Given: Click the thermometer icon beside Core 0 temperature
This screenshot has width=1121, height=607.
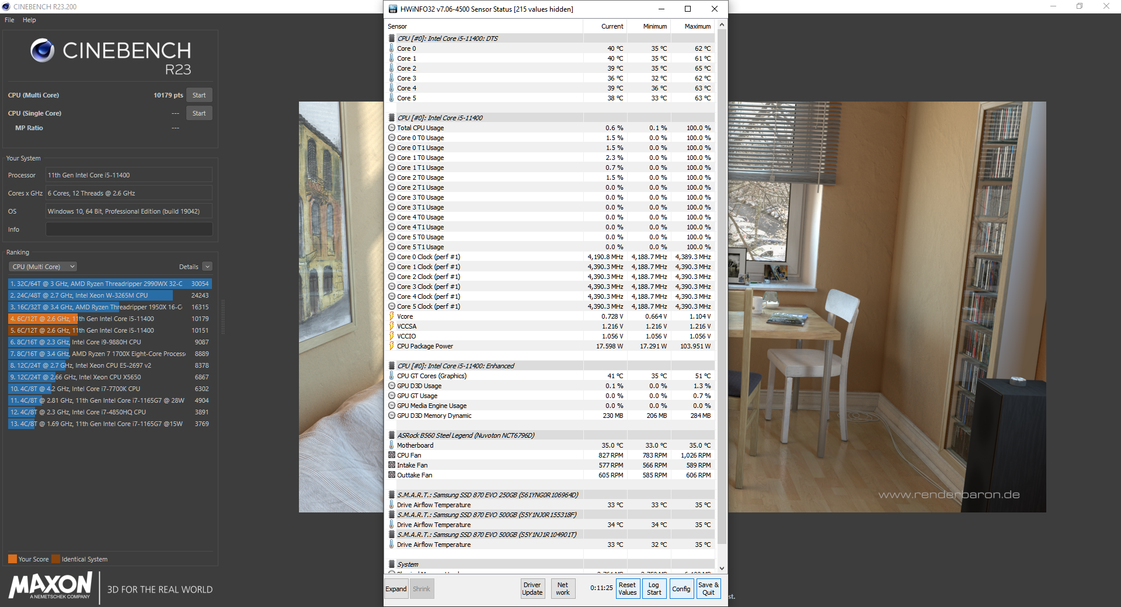Looking at the screenshot, I should pyautogui.click(x=391, y=48).
